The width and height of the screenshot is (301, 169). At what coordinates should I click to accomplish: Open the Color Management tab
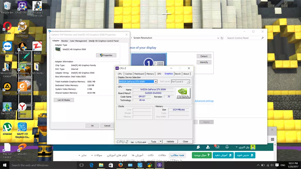coord(78,41)
